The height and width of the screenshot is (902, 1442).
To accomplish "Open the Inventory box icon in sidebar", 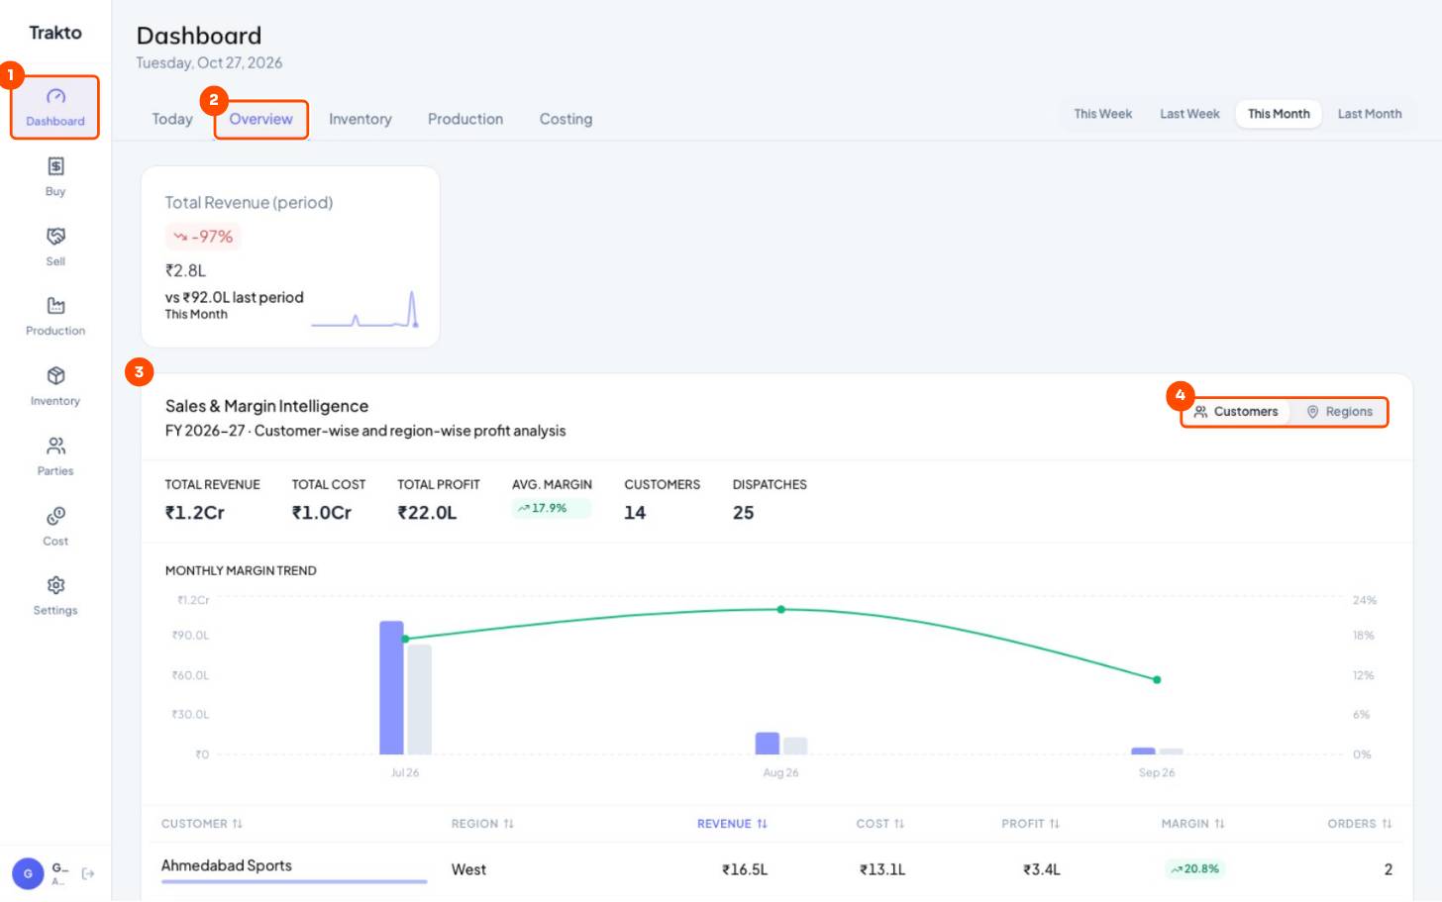I will [55, 376].
